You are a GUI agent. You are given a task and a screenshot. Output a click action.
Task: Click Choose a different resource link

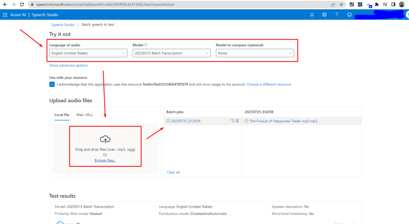[269, 84]
